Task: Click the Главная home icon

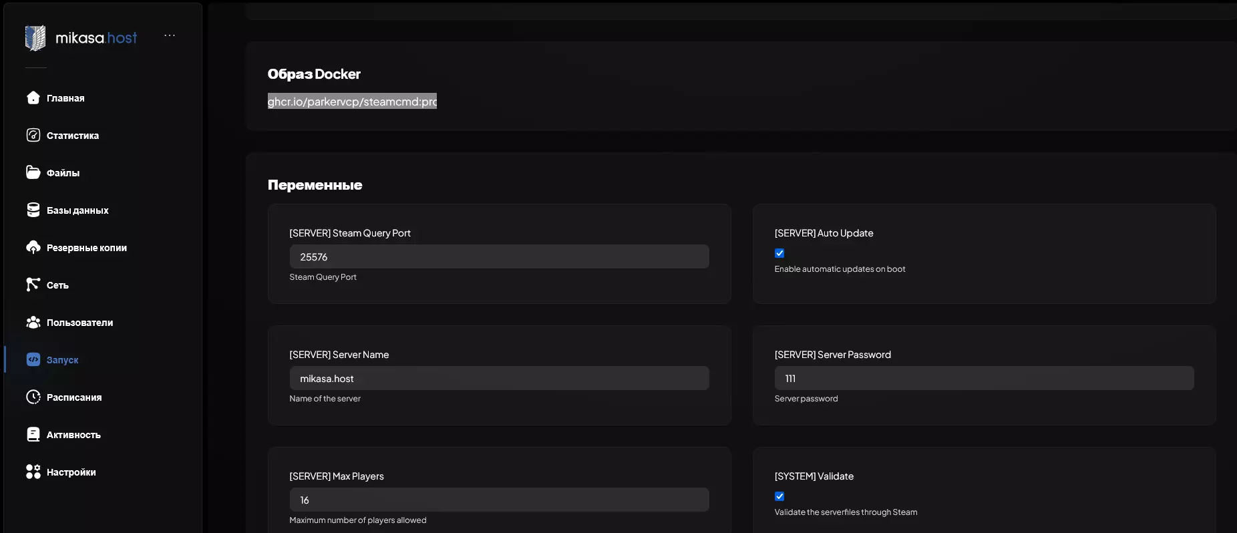Action: [x=33, y=98]
